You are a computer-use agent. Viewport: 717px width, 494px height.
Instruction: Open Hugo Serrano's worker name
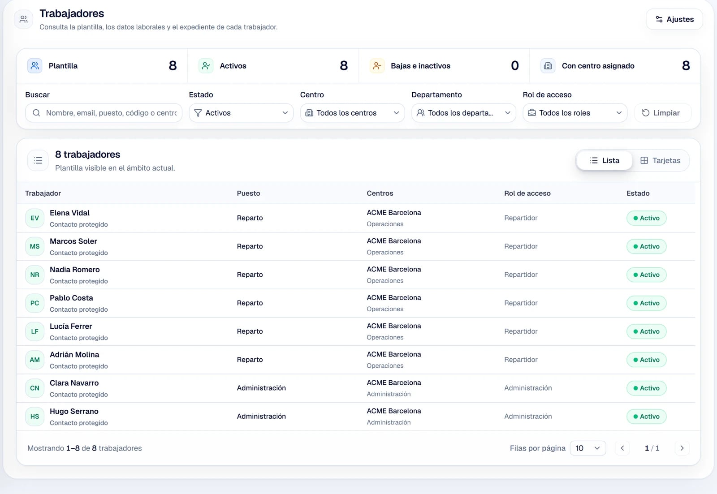pyautogui.click(x=74, y=411)
